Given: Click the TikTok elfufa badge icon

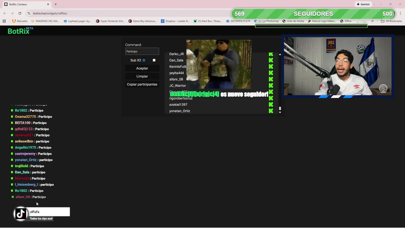Looking at the screenshot, I should (21, 213).
